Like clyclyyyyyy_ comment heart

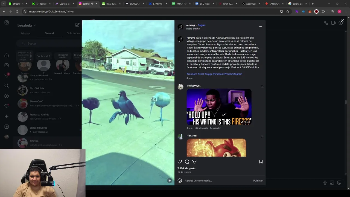tap(262, 87)
